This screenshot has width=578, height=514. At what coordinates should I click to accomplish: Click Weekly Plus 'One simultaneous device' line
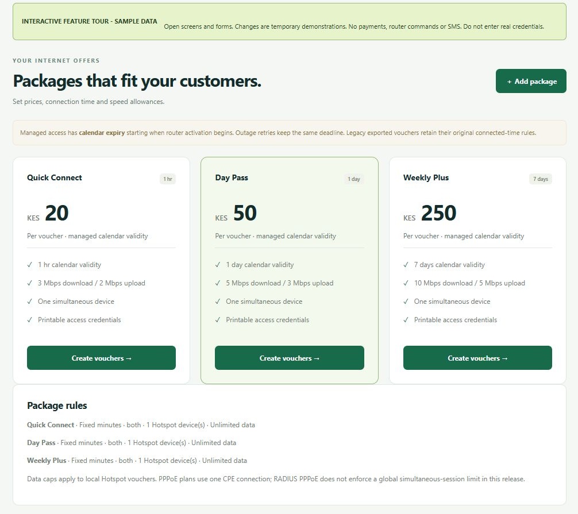point(452,302)
